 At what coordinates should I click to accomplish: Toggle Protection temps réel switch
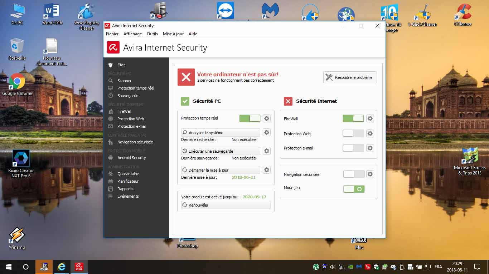click(250, 118)
